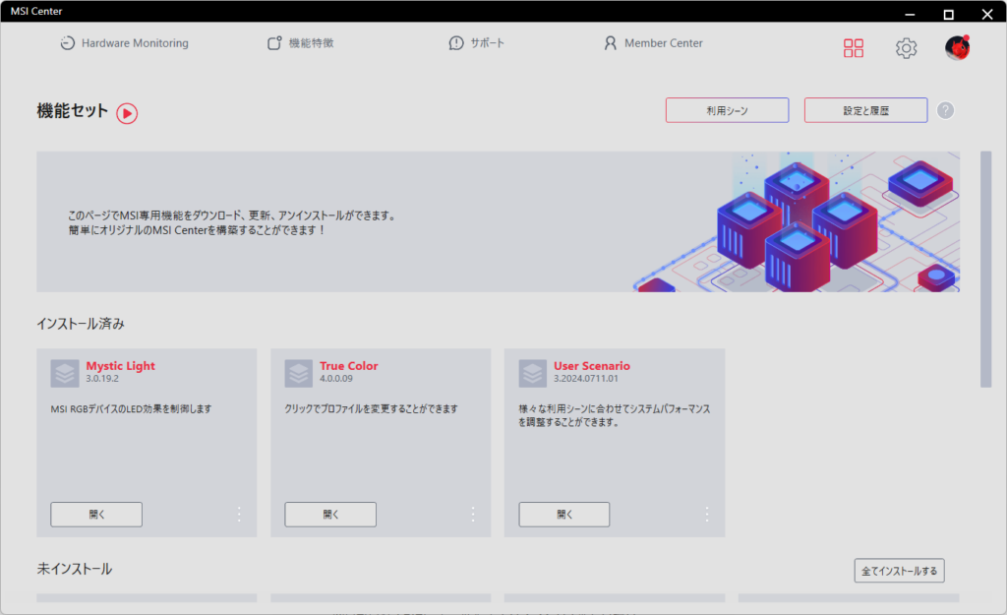The height and width of the screenshot is (615, 1007).
Task: Open the feature grid view icon
Action: coord(854,48)
